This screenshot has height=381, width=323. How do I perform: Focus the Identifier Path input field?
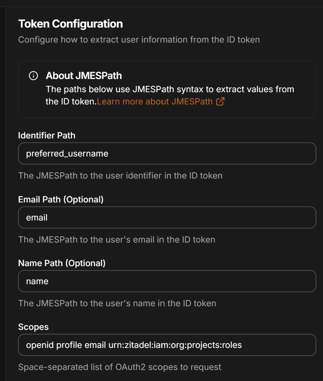pyautogui.click(x=167, y=153)
